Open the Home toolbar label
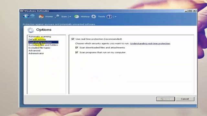Screen dimensions: 207x116 [x=49, y=16]
